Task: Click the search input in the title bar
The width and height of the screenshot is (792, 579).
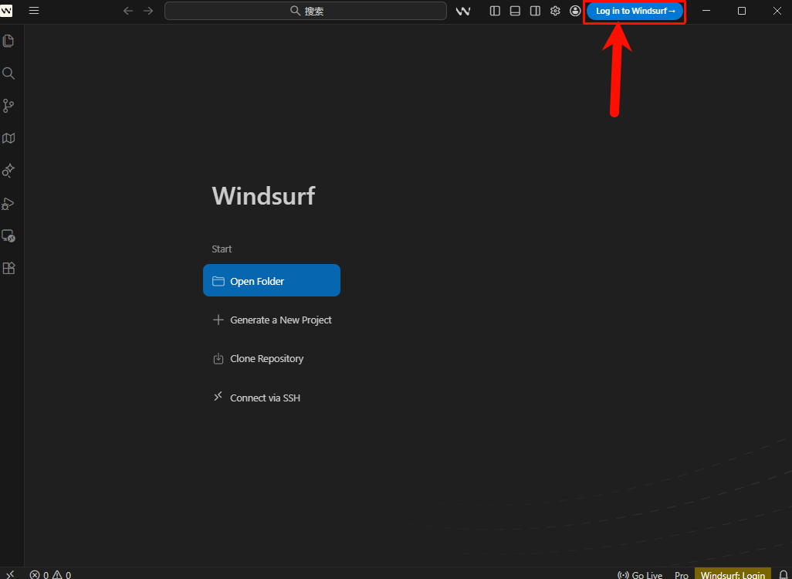Action: [306, 11]
